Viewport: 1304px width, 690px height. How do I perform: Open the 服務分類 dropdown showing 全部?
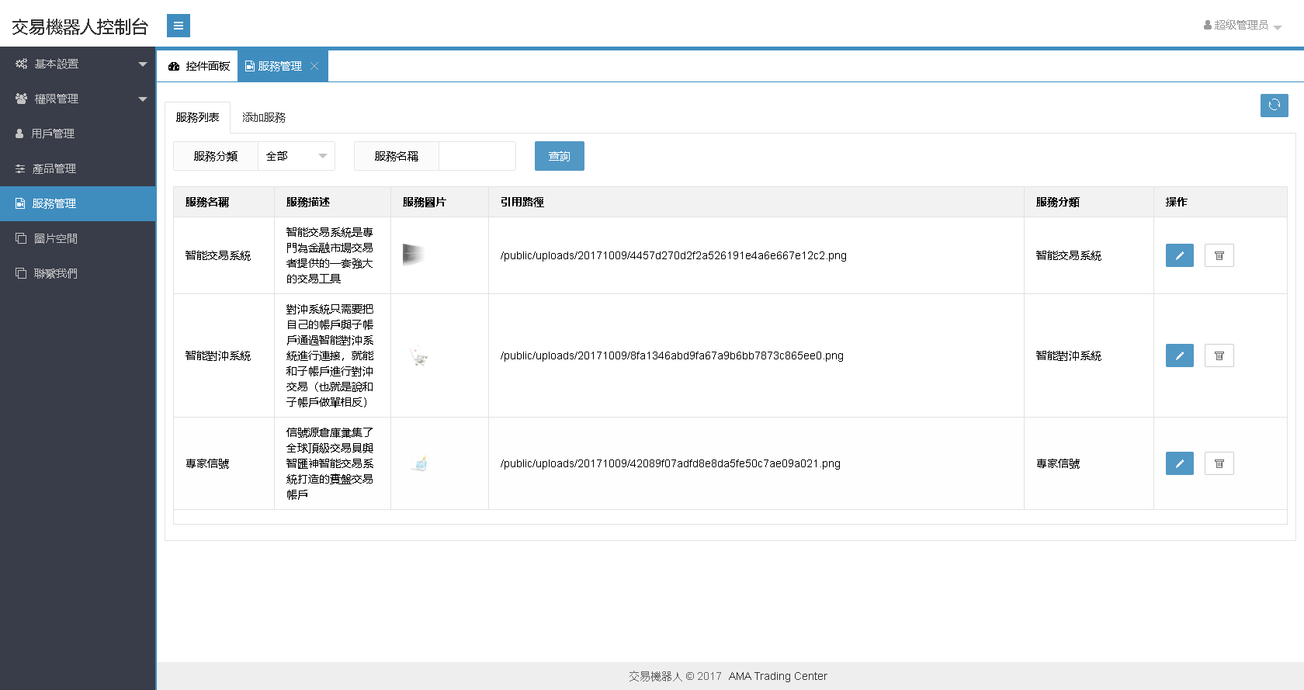point(297,156)
